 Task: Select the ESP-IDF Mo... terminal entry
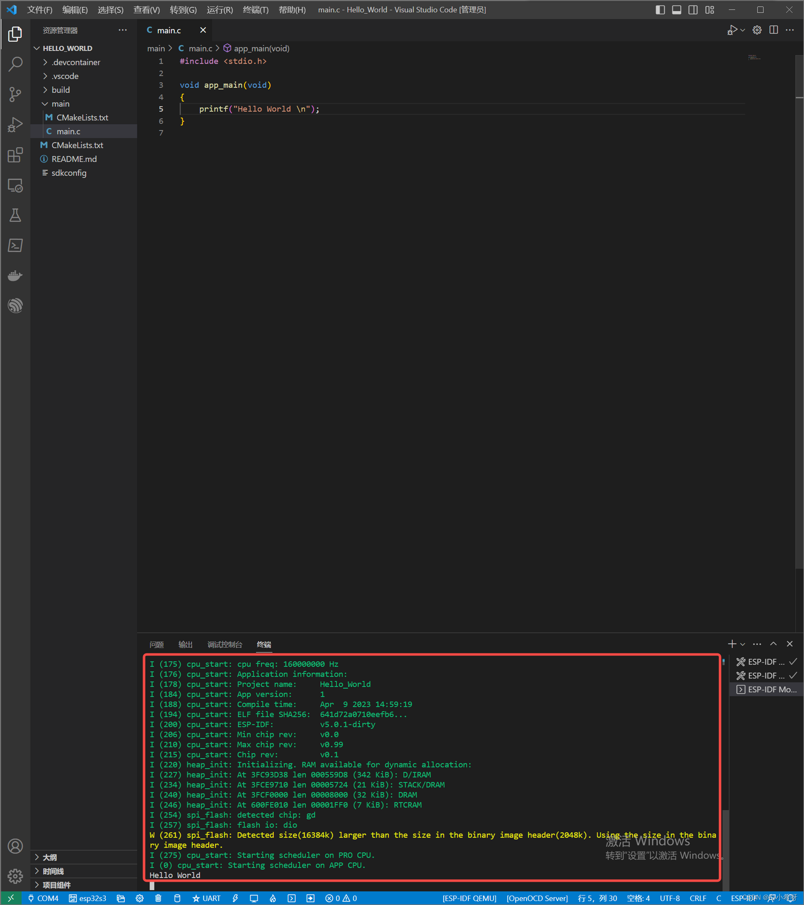click(x=766, y=689)
